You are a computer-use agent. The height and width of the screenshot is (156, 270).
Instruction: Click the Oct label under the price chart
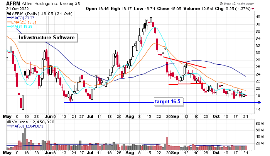pyautogui.click(x=216, y=116)
